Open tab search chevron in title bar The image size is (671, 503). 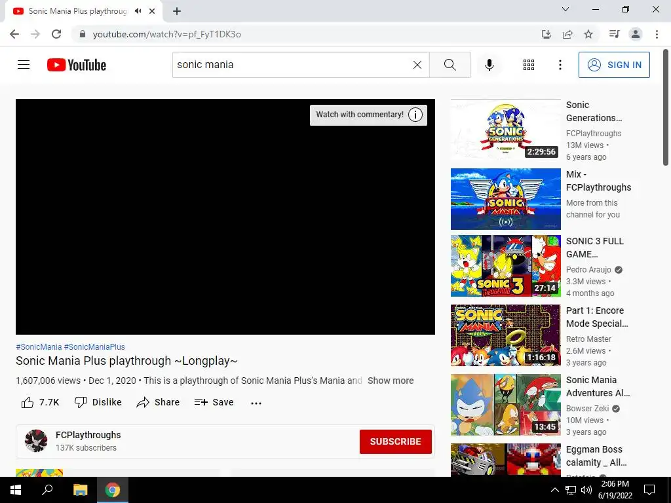[566, 9]
